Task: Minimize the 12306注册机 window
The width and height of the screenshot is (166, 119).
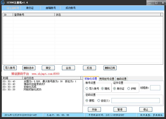Action: (x=149, y=3)
